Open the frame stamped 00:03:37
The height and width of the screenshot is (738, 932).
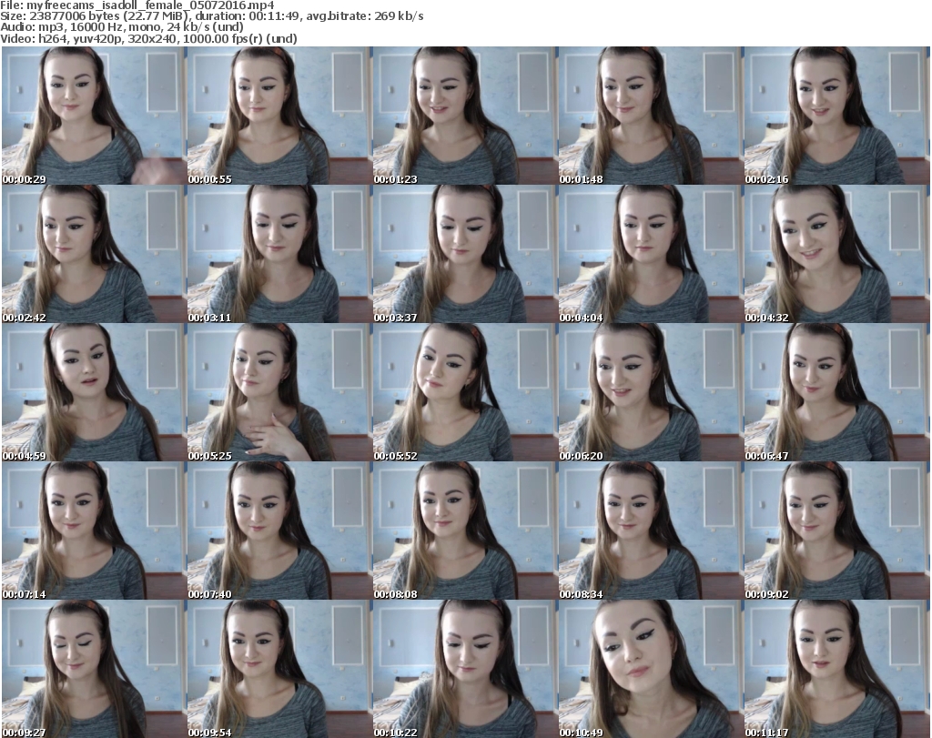(465, 254)
